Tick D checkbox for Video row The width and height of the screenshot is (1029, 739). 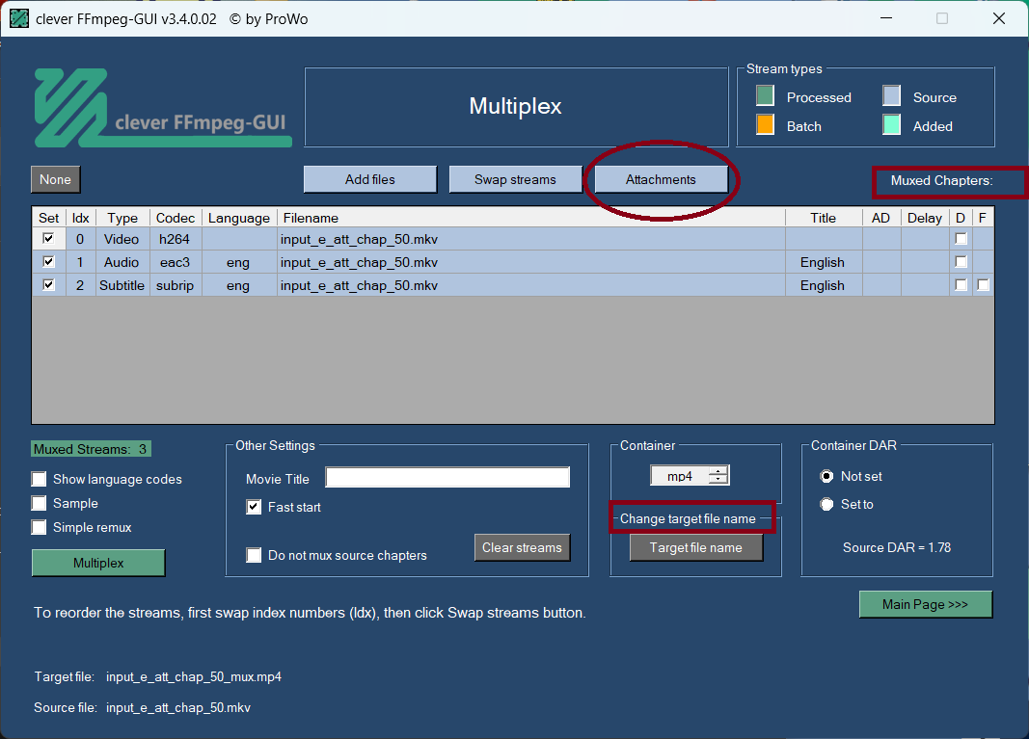coord(961,239)
